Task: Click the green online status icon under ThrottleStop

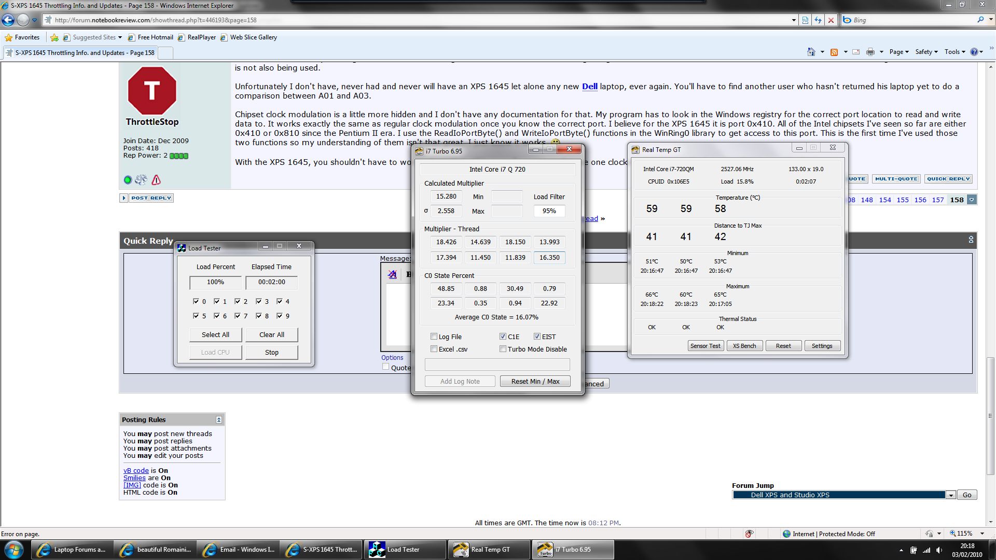Action: coord(128,180)
